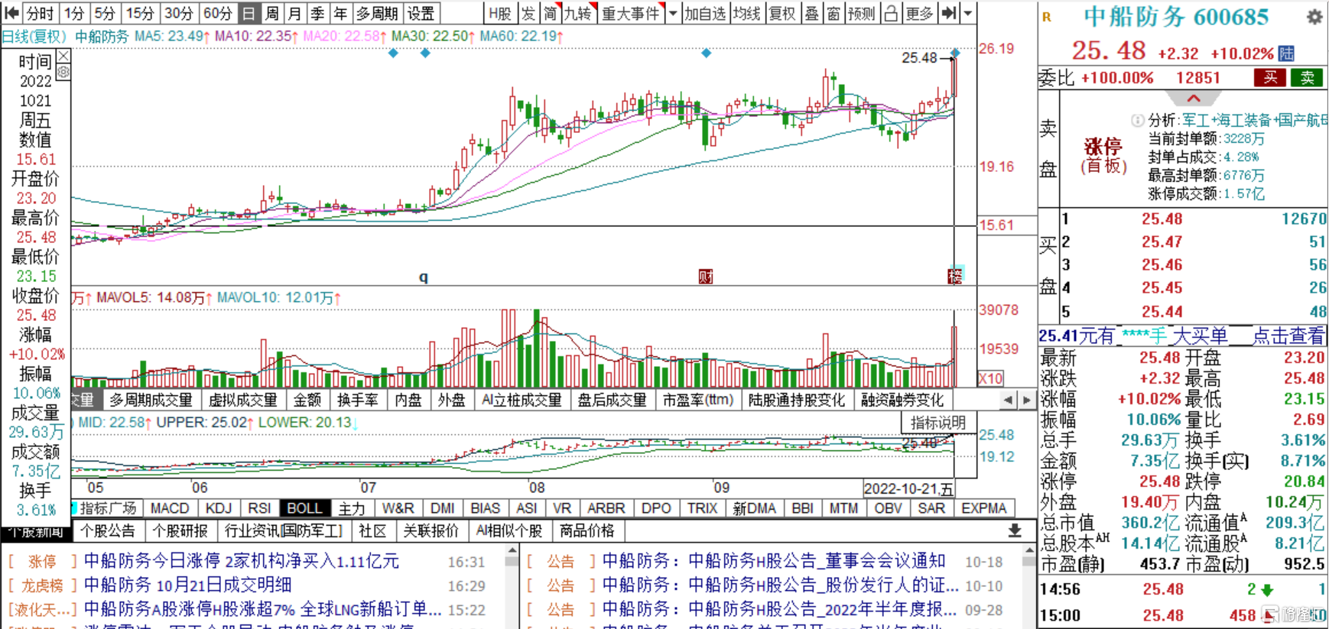Screen dimensions: 1329x629
Task: Jump to chart start with leftmost arrow icon
Action: pyautogui.click(x=11, y=13)
